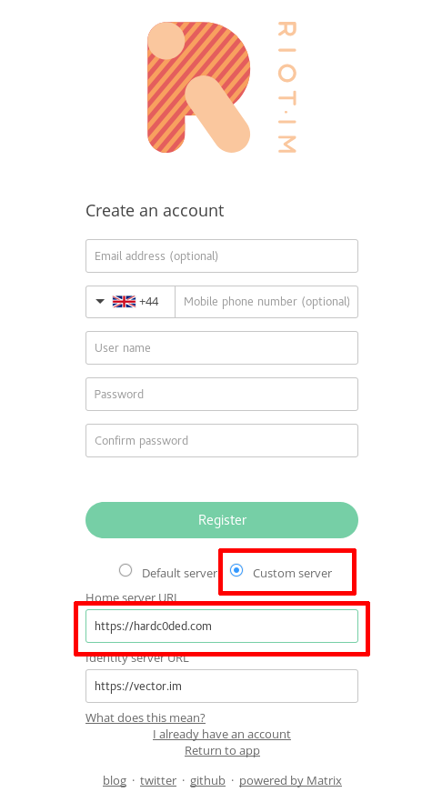Click the Mobile phone number field
The width and height of the screenshot is (442, 802).
pos(266,302)
